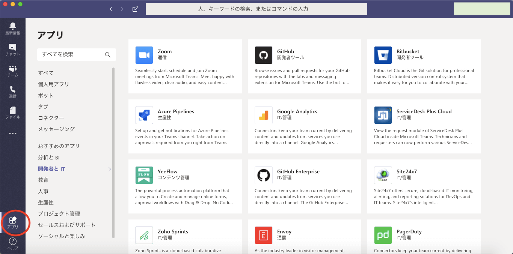This screenshot has width=513, height=254.
Task: Click the Google Analytics app icon
Action: (264, 115)
